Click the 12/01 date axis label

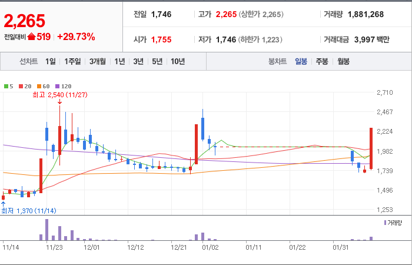coord(92,248)
